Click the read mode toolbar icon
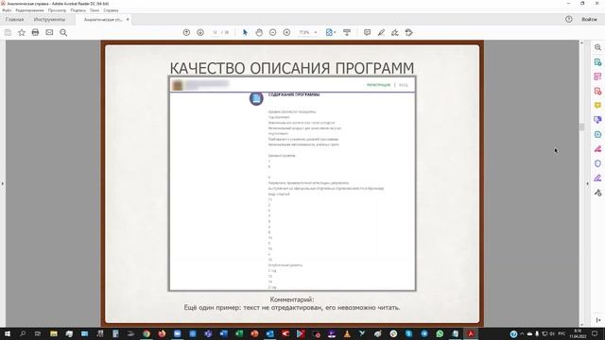This screenshot has height=340, width=605. [347, 33]
